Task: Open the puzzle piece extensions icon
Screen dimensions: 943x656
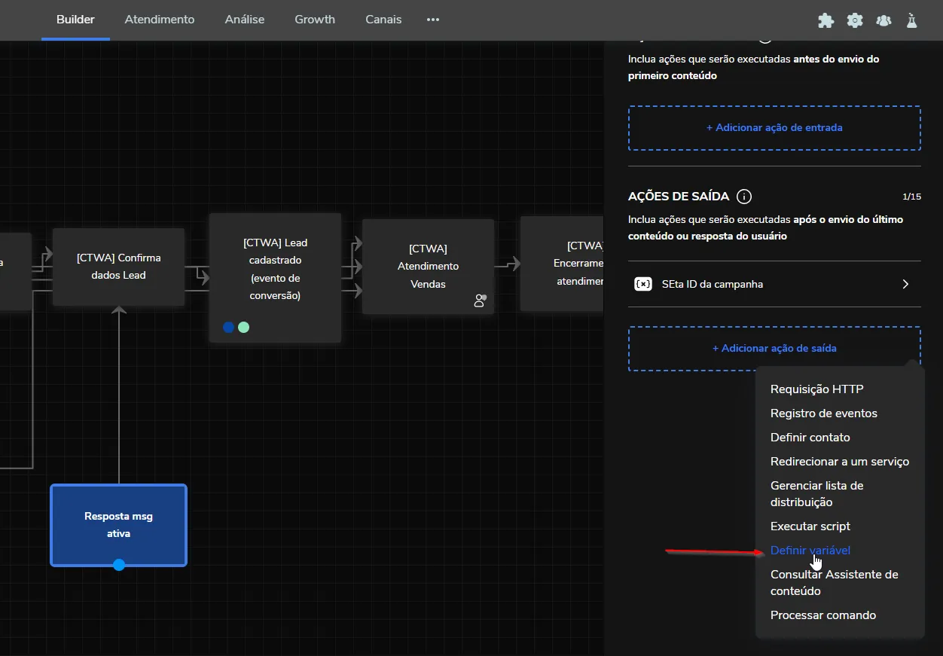Action: 826,20
